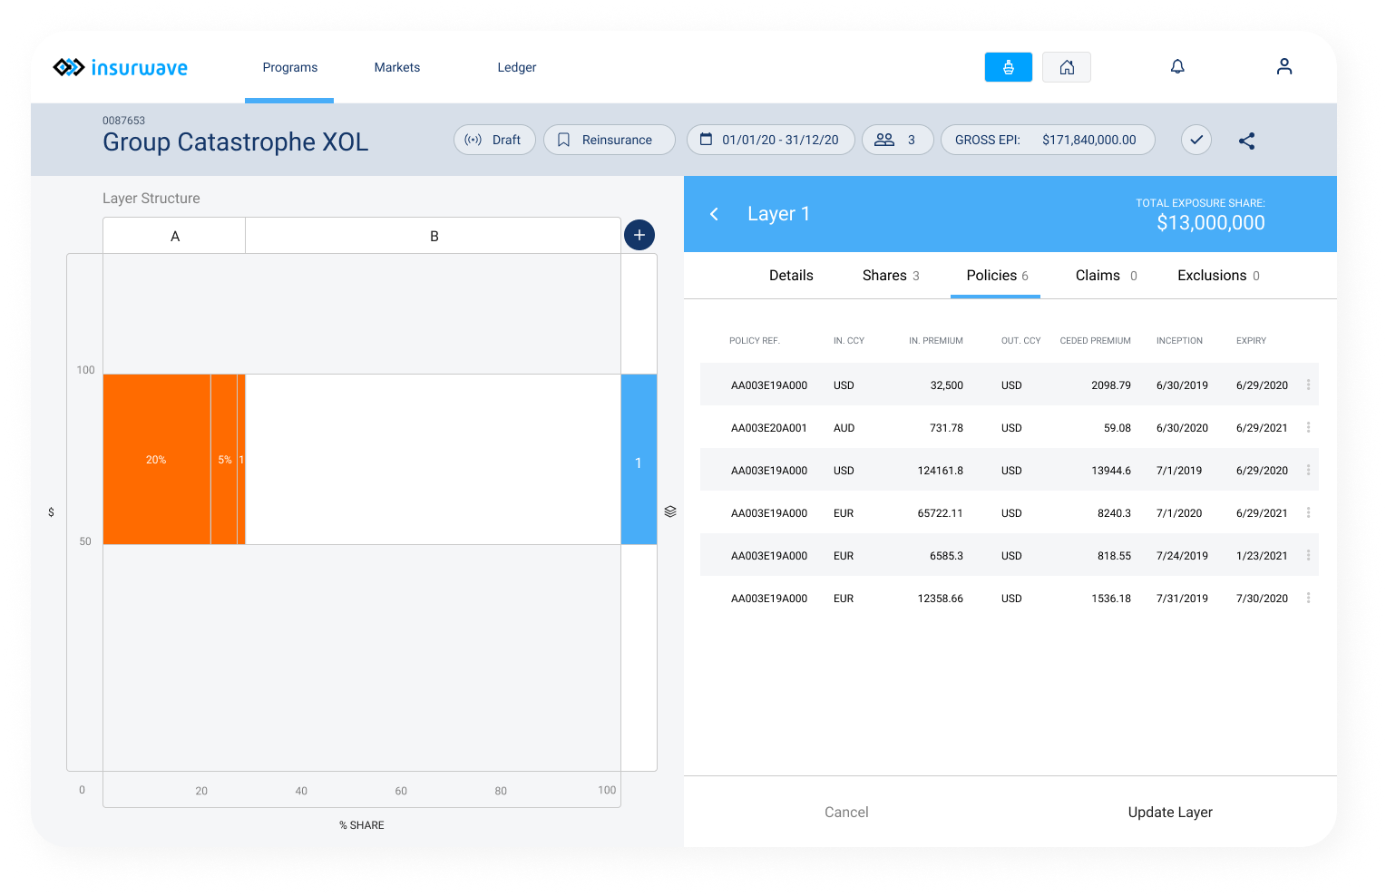This screenshot has width=1386, height=896.
Task: Select the 20% orange share block
Action: click(157, 460)
